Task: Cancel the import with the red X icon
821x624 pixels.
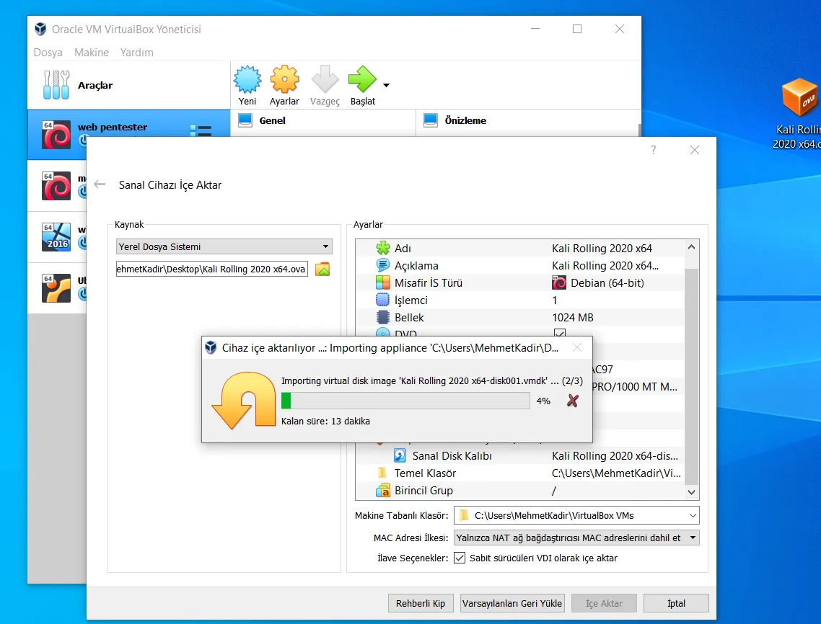Action: tap(573, 401)
